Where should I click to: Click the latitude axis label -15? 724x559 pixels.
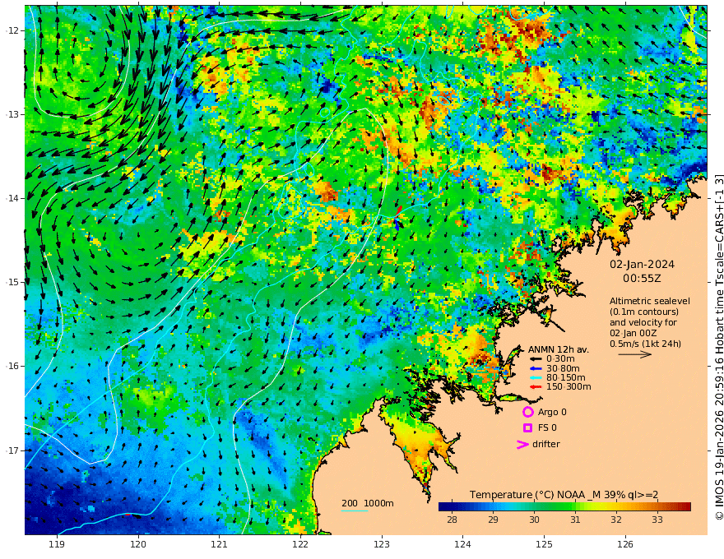[12, 282]
